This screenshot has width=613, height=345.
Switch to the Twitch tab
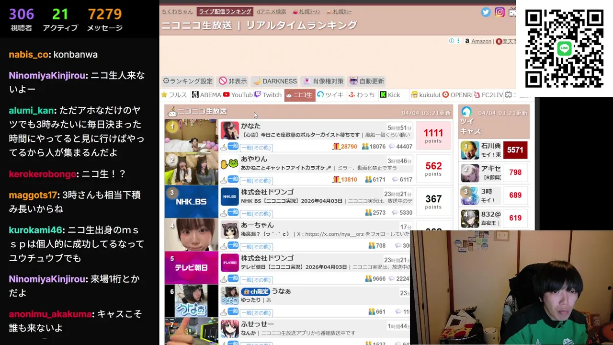click(x=268, y=95)
